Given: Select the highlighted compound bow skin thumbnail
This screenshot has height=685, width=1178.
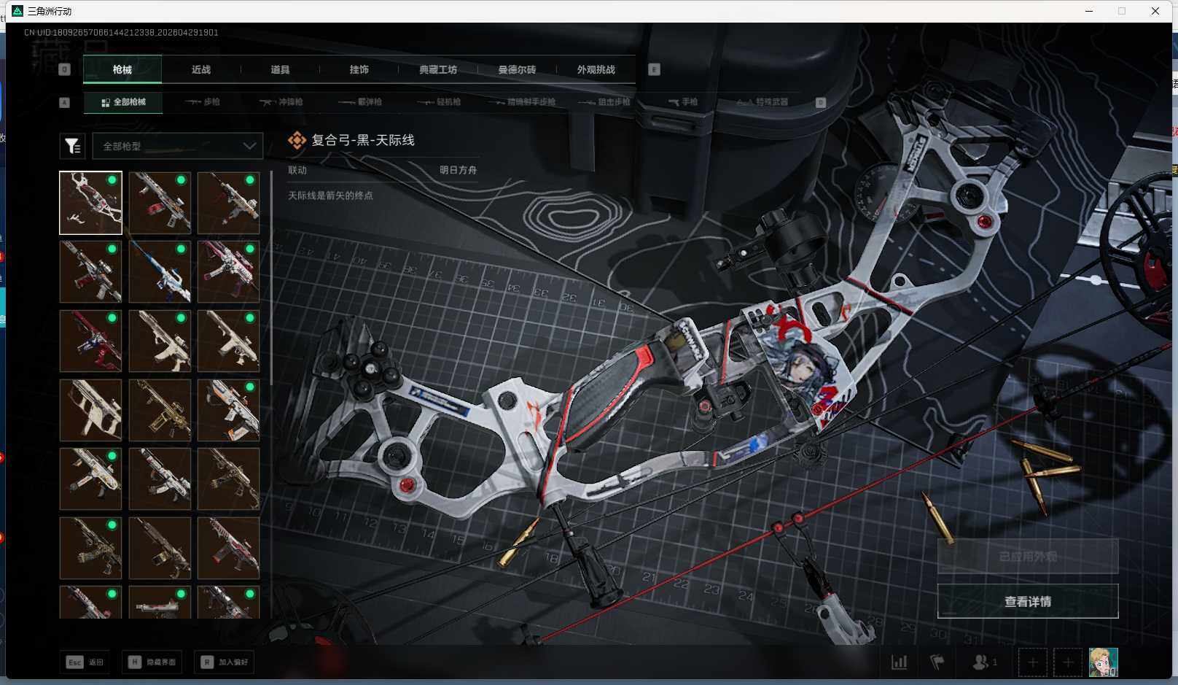Looking at the screenshot, I should pyautogui.click(x=90, y=203).
